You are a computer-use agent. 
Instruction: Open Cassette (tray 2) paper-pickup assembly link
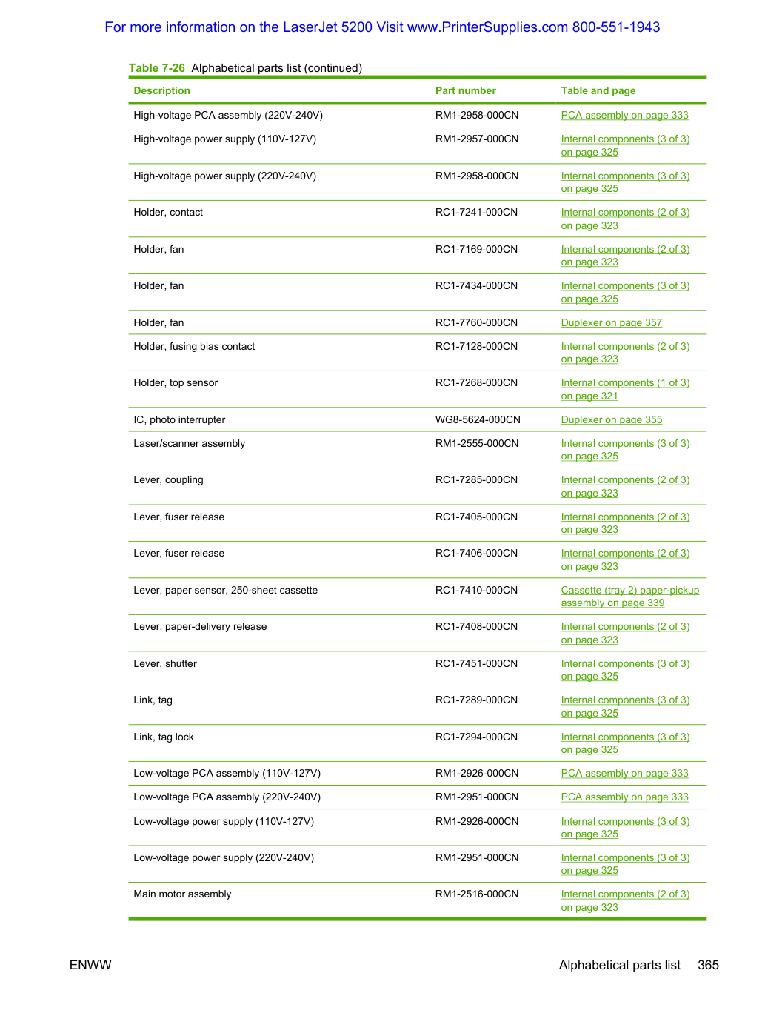[629, 597]
